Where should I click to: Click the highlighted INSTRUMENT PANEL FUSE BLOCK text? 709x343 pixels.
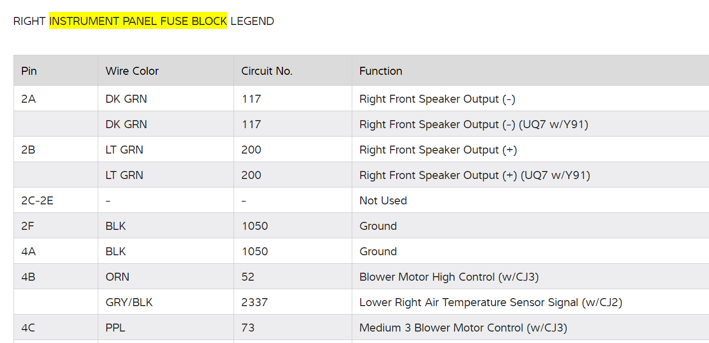point(138,21)
